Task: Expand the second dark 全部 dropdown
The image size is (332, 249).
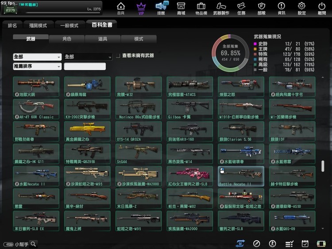Action: (x=88, y=57)
